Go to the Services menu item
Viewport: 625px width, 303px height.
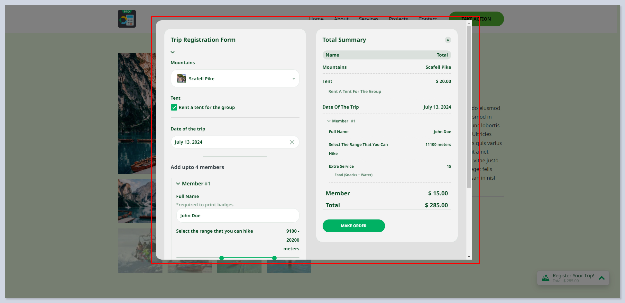coord(368,19)
